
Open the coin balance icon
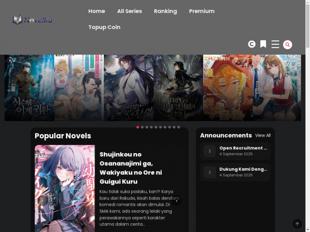coord(252,44)
